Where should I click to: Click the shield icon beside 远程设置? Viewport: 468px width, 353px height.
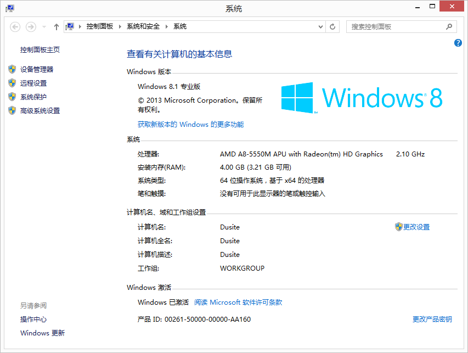pyautogui.click(x=12, y=83)
